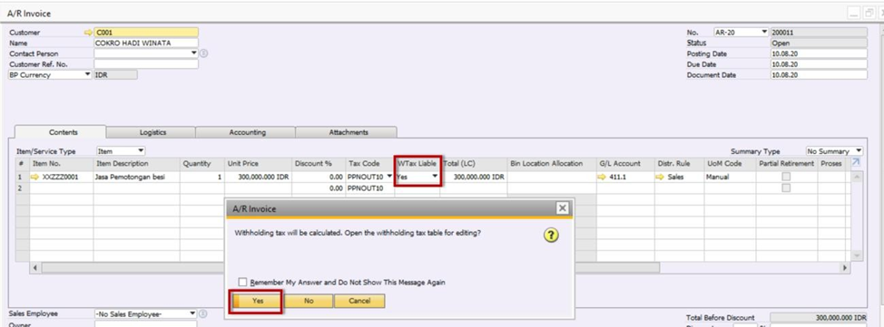Toggle Partial Retirement checkbox in row 1
884x327 pixels.
pos(786,177)
